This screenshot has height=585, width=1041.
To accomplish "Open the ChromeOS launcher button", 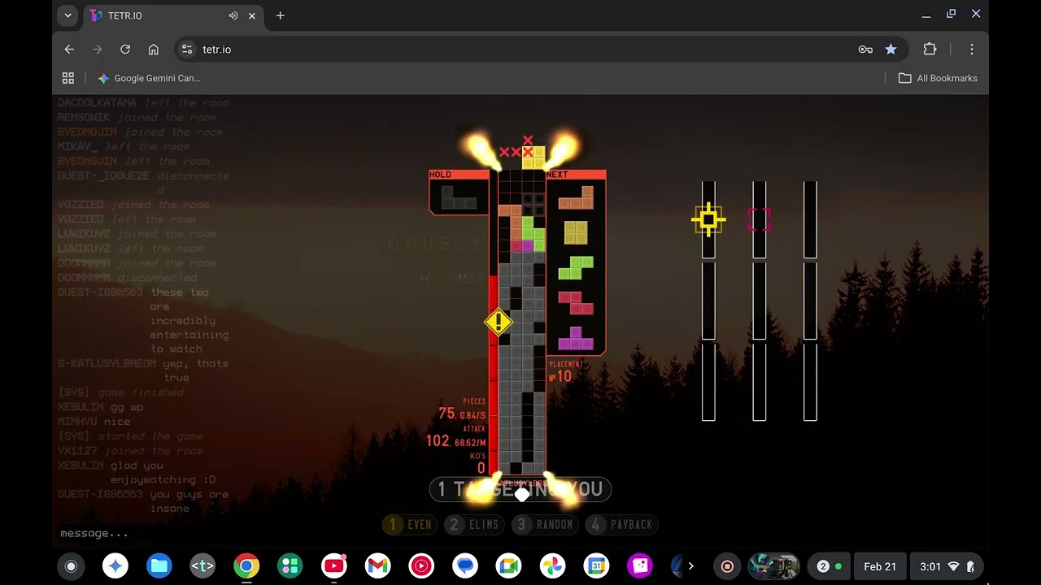I will tap(71, 566).
